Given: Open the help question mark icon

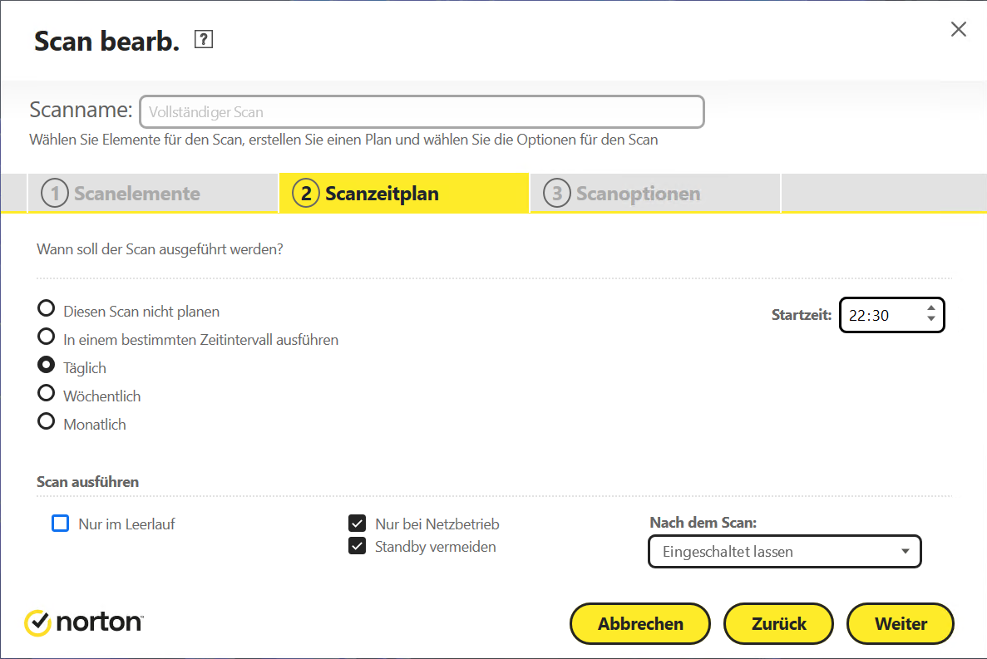Looking at the screenshot, I should 204,39.
